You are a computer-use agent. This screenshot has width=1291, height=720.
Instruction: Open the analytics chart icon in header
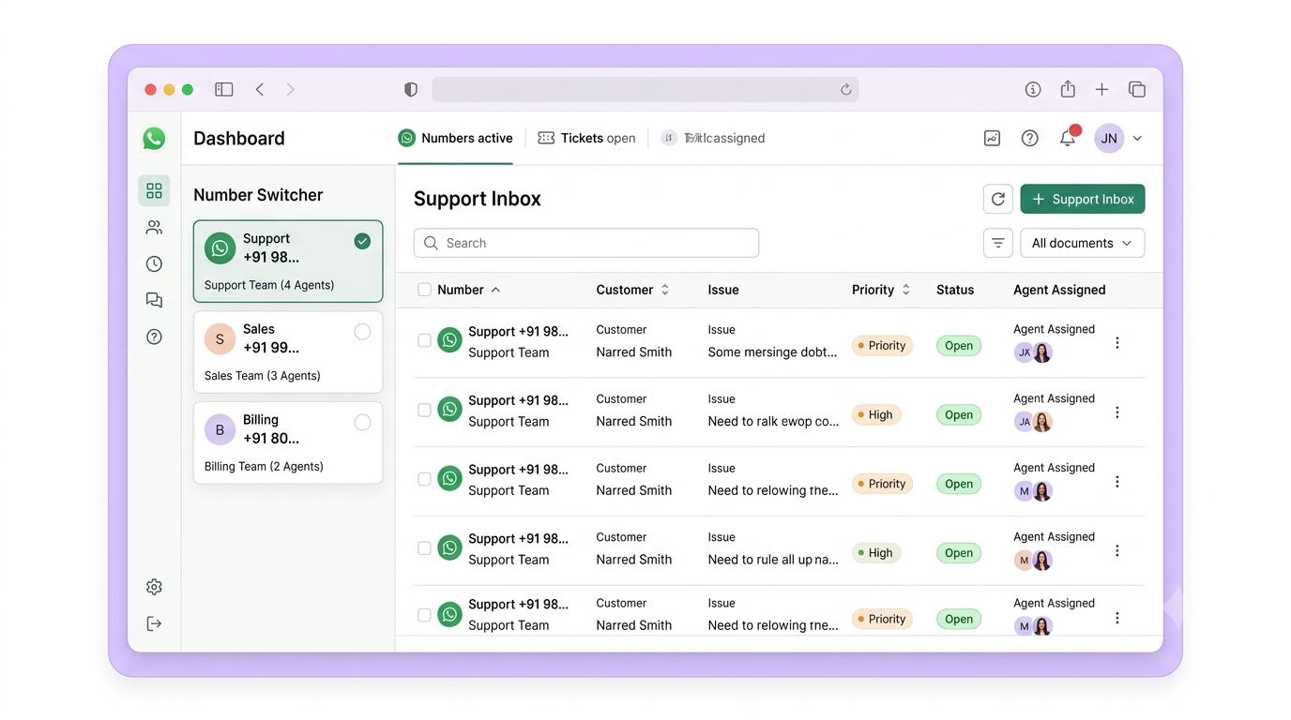(x=992, y=138)
